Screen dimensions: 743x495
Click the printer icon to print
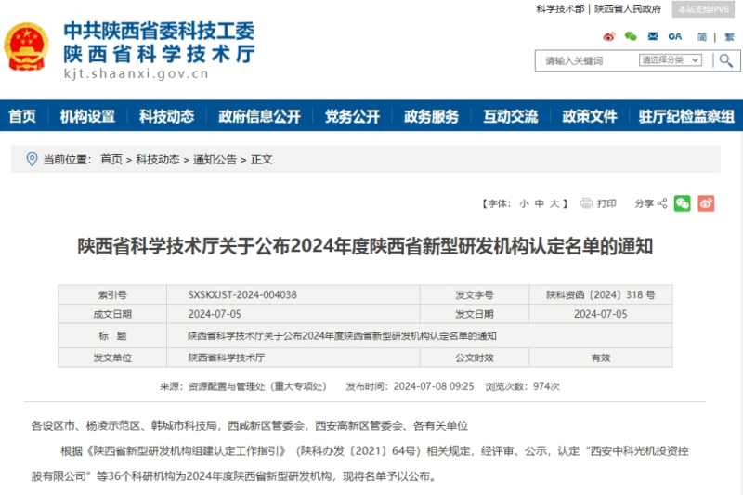tap(587, 203)
